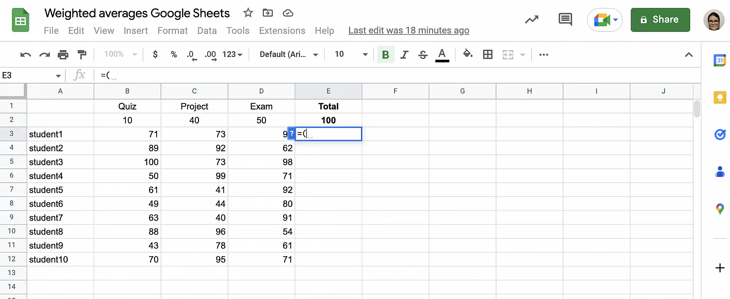Open comment history

coord(565,20)
